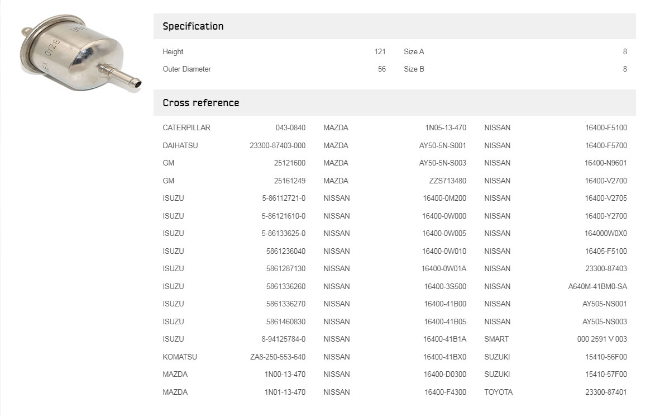Select Suzuki part number 15410-56F00
This screenshot has width=655, height=416.
click(x=606, y=357)
